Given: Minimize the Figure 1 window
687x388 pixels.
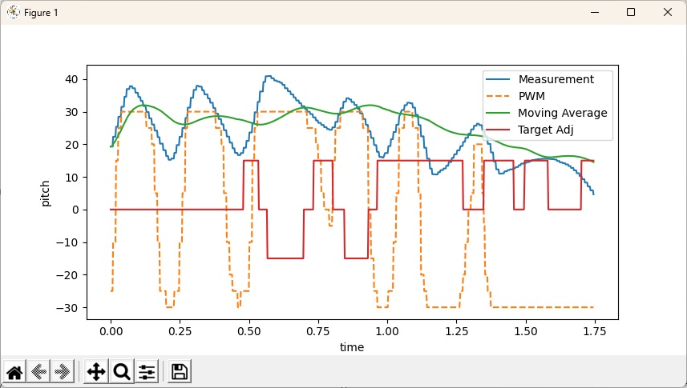Looking at the screenshot, I should click(594, 12).
